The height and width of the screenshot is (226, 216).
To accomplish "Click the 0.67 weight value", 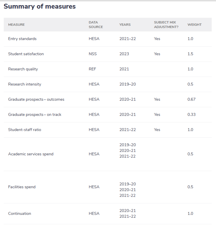I will (x=191, y=100).
